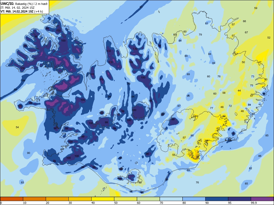Pick the pale green 60–70 legend swatch
The image size is (274, 205).
point(148,199)
